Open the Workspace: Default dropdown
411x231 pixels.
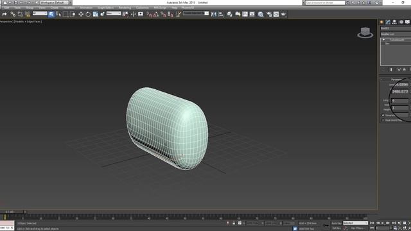tap(54, 3)
